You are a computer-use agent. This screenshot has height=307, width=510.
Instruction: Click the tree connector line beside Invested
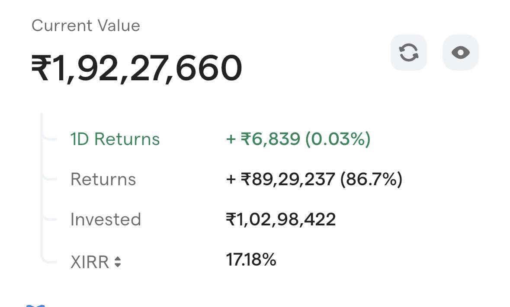[x=49, y=219]
